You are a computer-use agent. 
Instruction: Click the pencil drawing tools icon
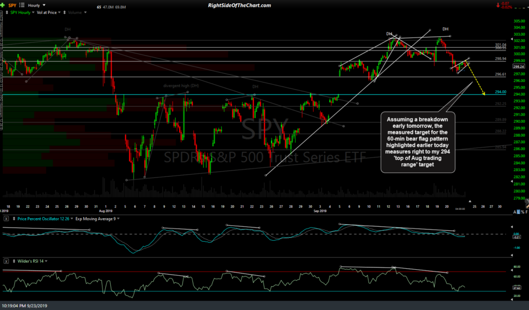tap(527, 205)
